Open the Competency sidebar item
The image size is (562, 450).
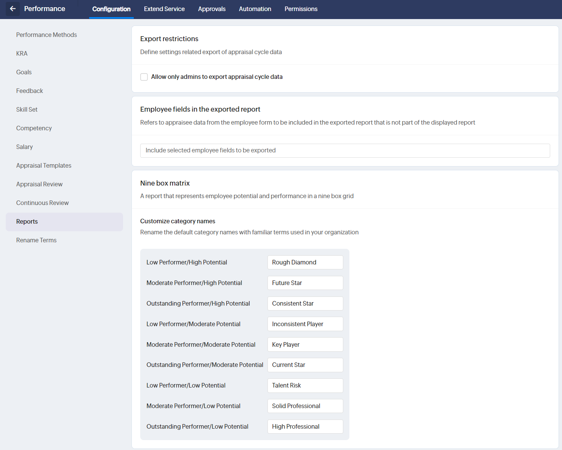[x=34, y=128]
